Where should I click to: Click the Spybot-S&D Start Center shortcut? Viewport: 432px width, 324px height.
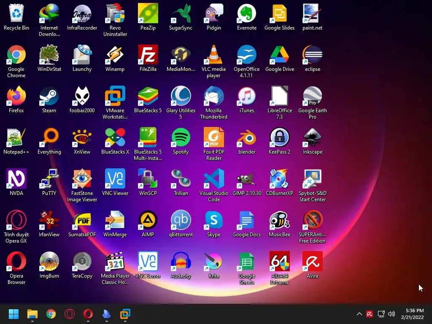(x=313, y=178)
